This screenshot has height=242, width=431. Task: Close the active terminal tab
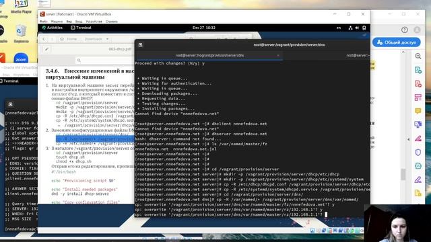pos(278,55)
